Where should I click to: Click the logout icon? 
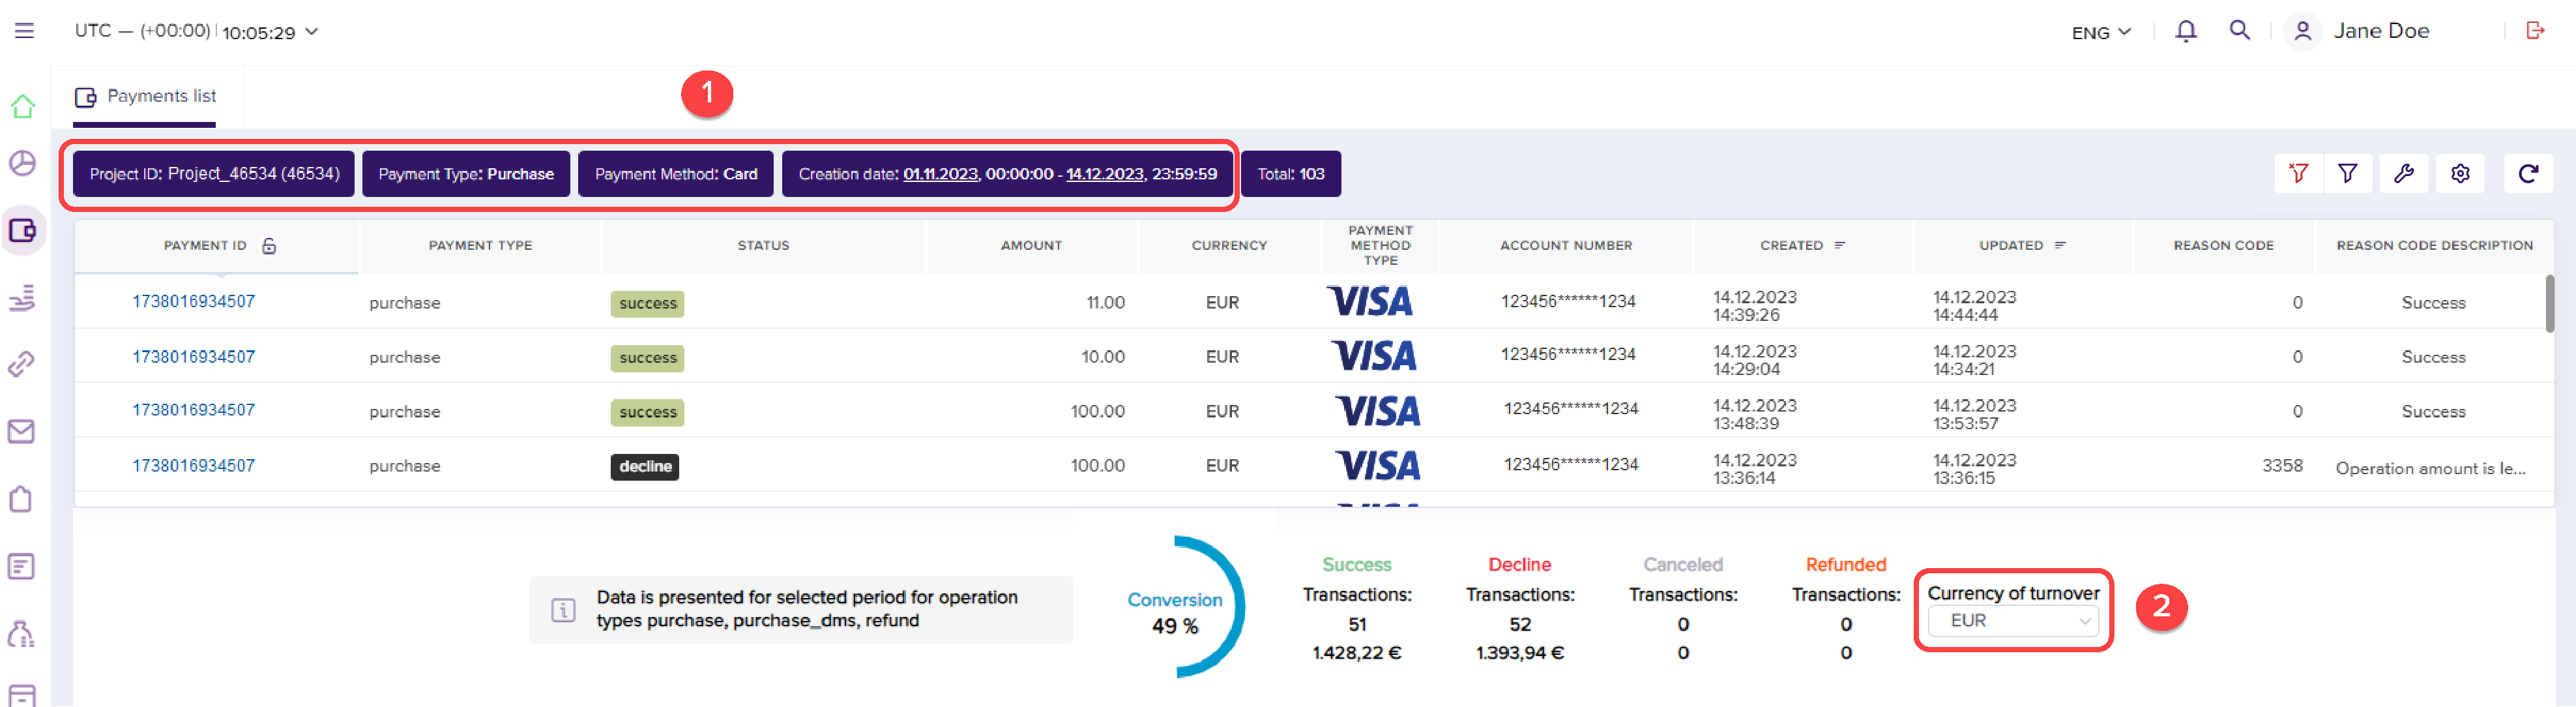tap(2535, 30)
